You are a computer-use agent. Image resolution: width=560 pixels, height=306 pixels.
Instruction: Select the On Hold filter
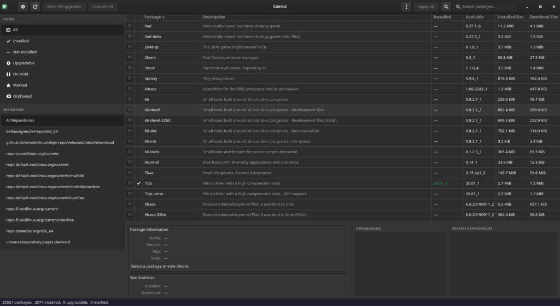pyautogui.click(x=62, y=74)
